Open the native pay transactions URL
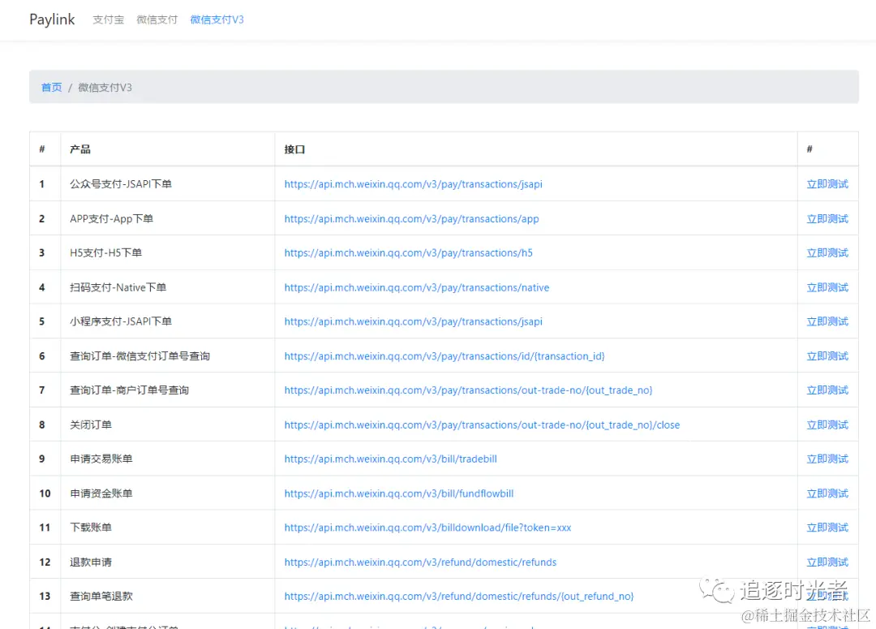Screen dimensions: 876x629 [x=417, y=286]
